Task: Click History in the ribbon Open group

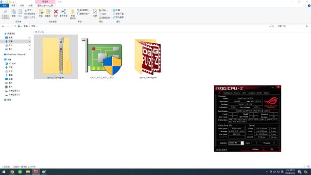Action: [104, 17]
